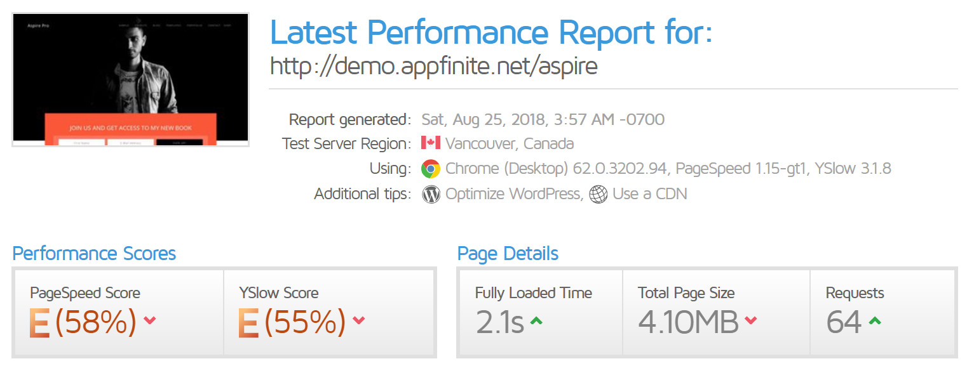Click the Chrome browser icon
The image size is (974, 380).
click(431, 169)
